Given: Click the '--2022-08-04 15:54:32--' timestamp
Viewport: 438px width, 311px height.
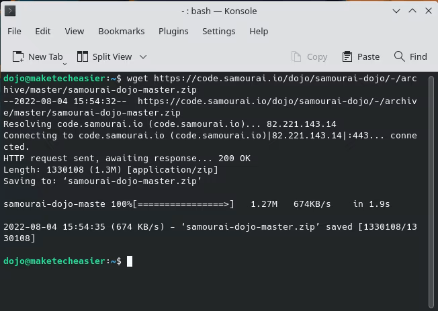Looking at the screenshot, I should [x=64, y=101].
